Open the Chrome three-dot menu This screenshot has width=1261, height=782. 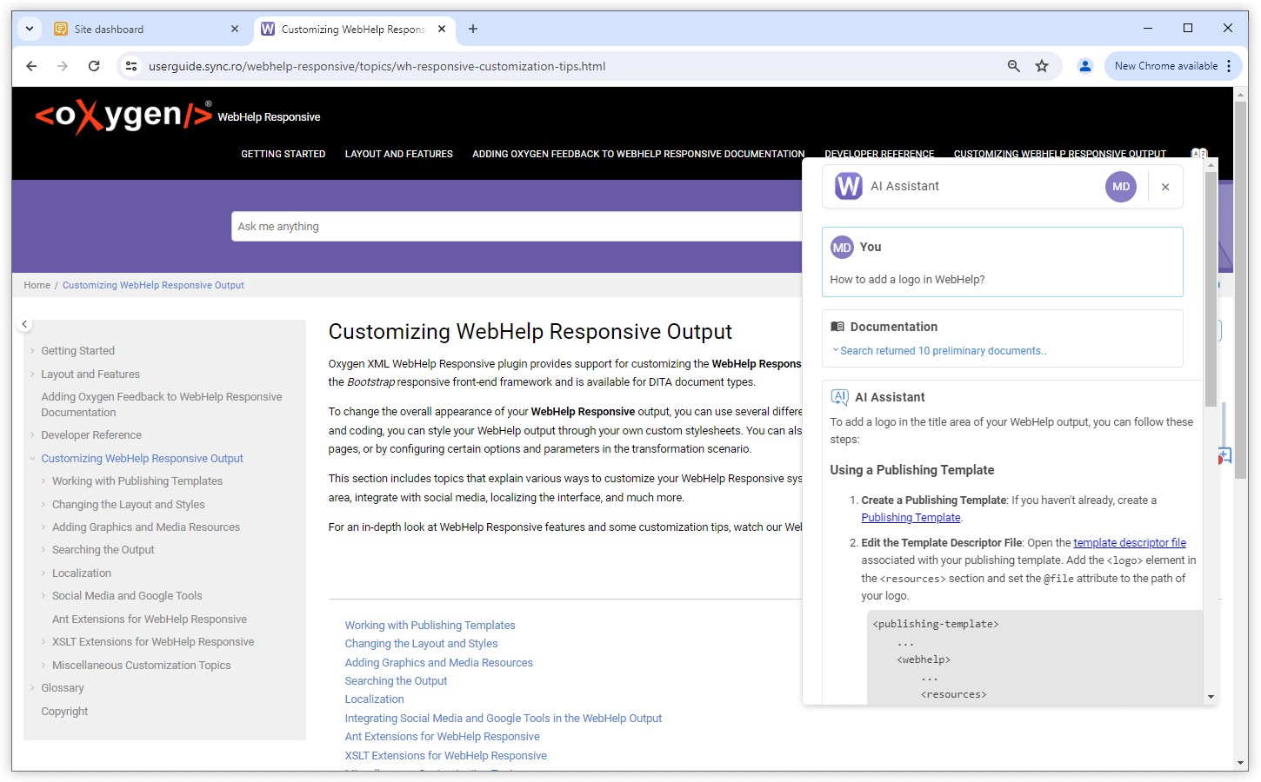(1229, 66)
